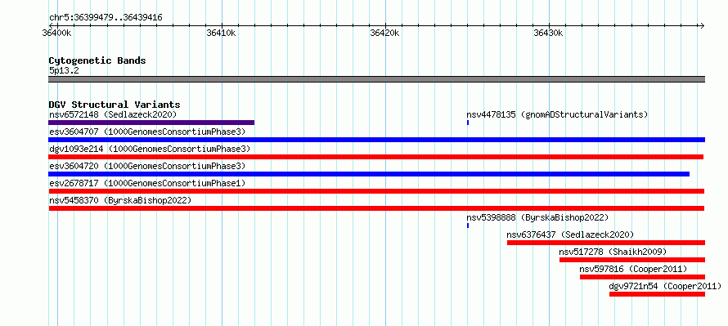
Task: Click the DGV Structural Variants track title
Action: point(115,105)
